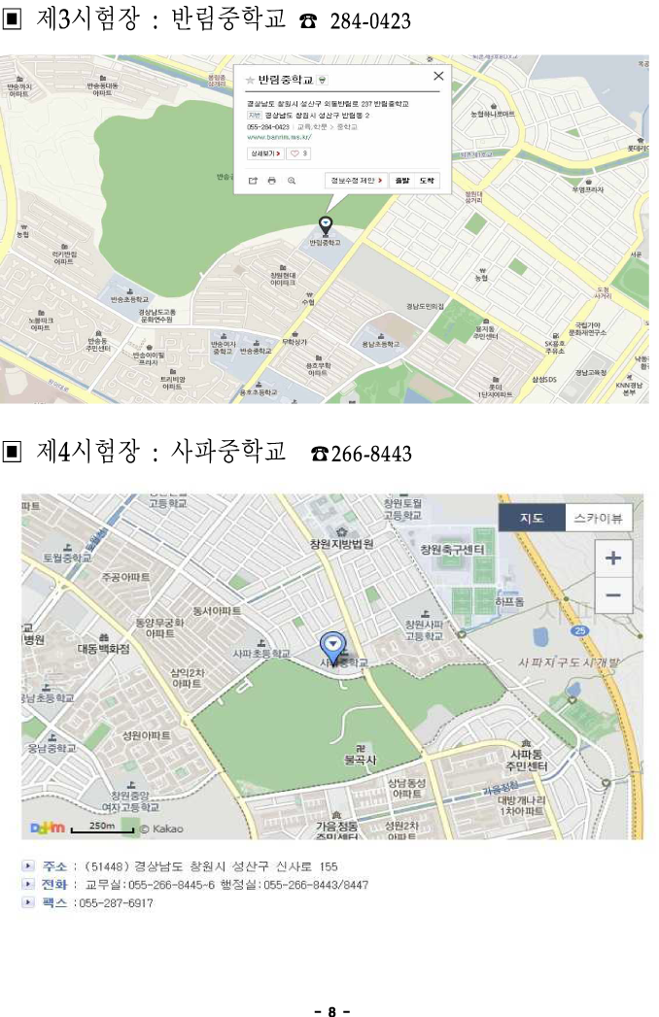Click the magnifier zoom icon in popup
This screenshot has height=1017, width=659.
click(x=292, y=181)
